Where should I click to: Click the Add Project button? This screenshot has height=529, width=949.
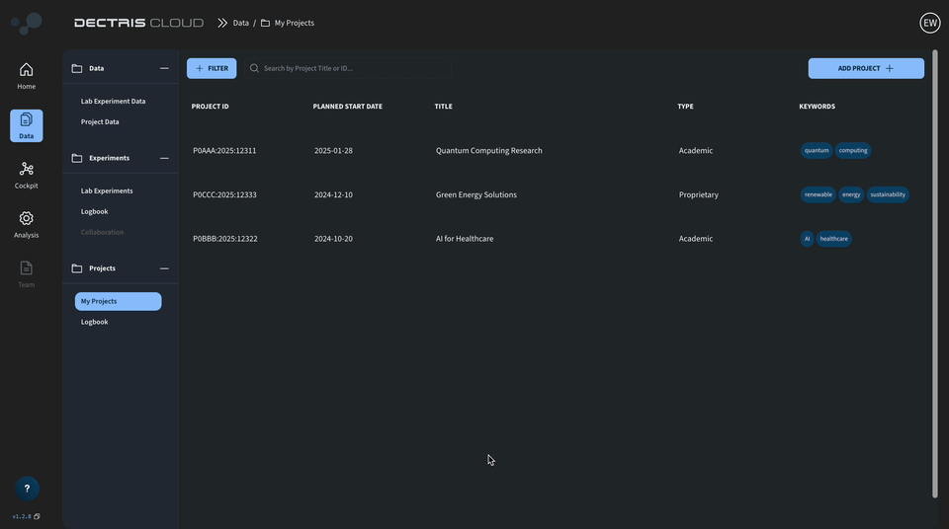pyautogui.click(x=866, y=68)
